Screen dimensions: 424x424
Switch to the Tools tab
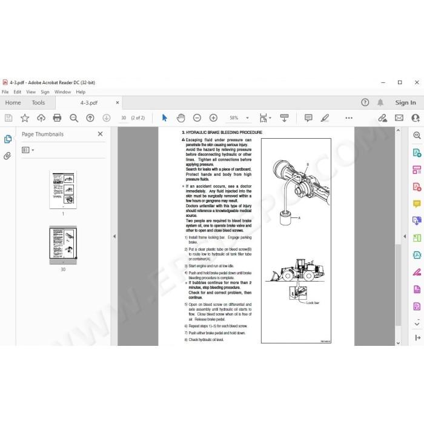coord(38,102)
